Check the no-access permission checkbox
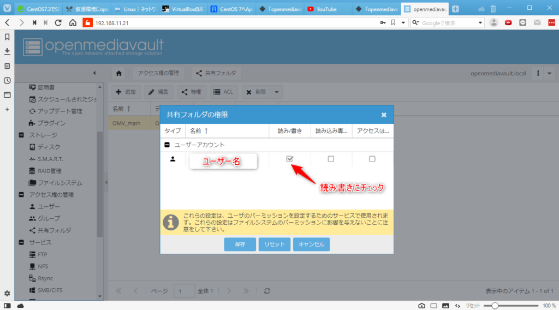The width and height of the screenshot is (559, 310). click(x=372, y=159)
